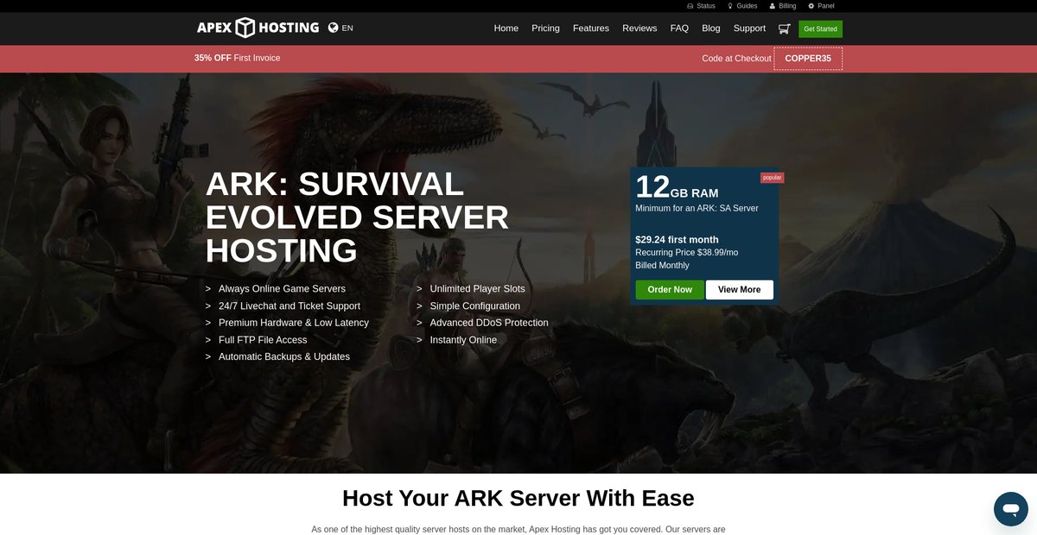Image resolution: width=1037 pixels, height=535 pixels.
Task: Click the View More button
Action: (x=740, y=290)
